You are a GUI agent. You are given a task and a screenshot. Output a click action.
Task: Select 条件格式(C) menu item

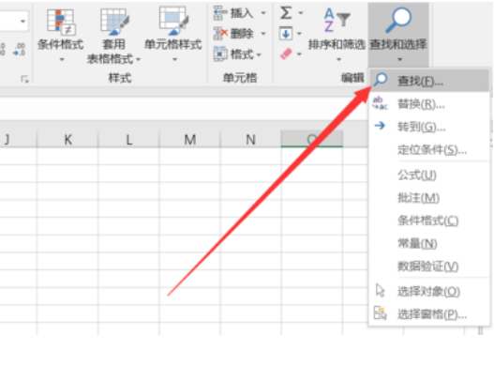(x=429, y=221)
